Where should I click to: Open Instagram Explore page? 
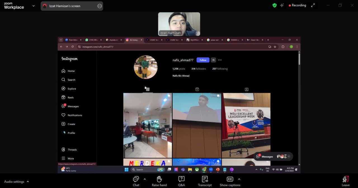tap(69, 89)
